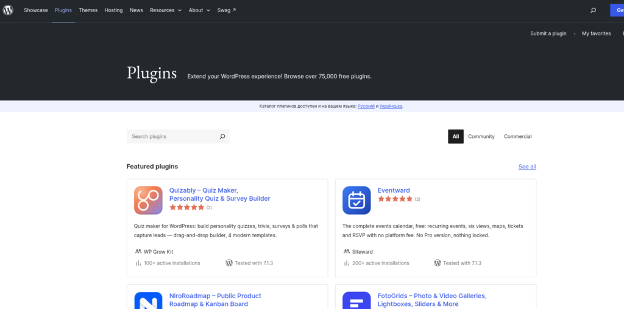The width and height of the screenshot is (624, 309).
Task: Open the Eventward calendar icon
Action: [356, 200]
